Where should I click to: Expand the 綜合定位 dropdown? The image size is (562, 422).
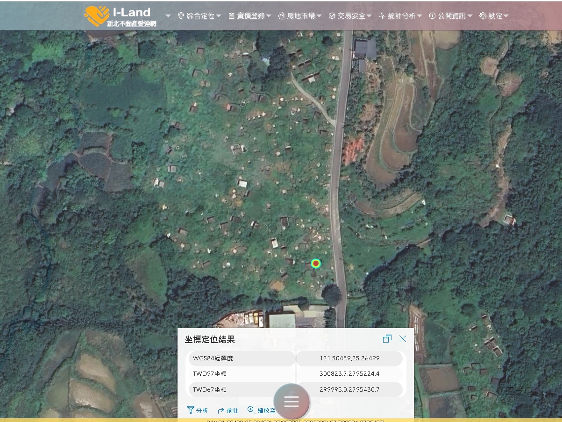click(218, 15)
